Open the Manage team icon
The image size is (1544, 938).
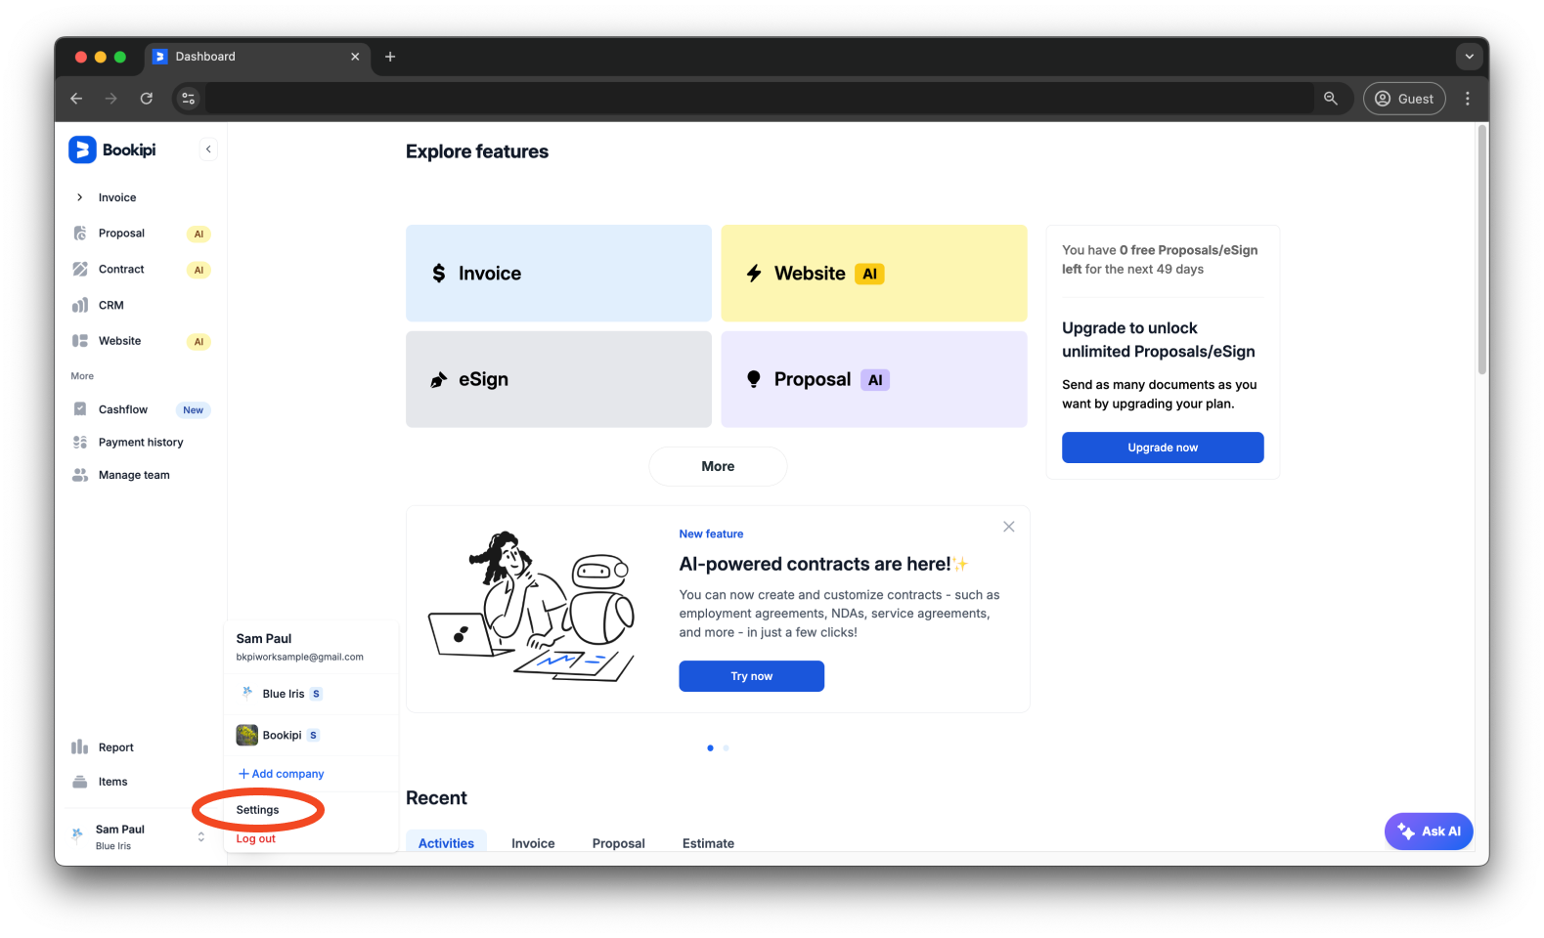(80, 475)
